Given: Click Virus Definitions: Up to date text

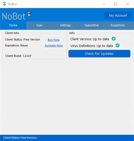Looking at the screenshot, I should coord(92,46).
